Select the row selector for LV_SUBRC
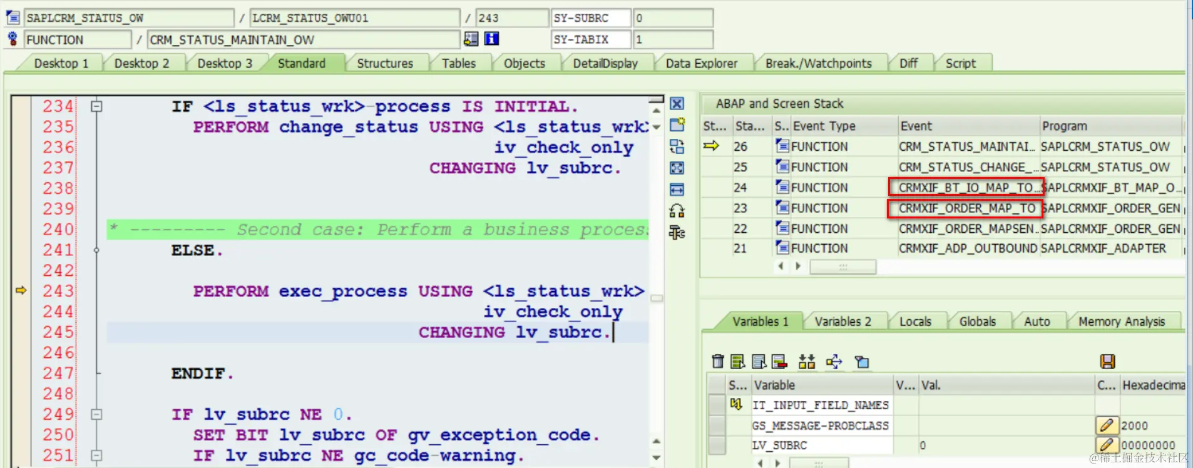Image resolution: width=1193 pixels, height=468 pixels. (717, 445)
